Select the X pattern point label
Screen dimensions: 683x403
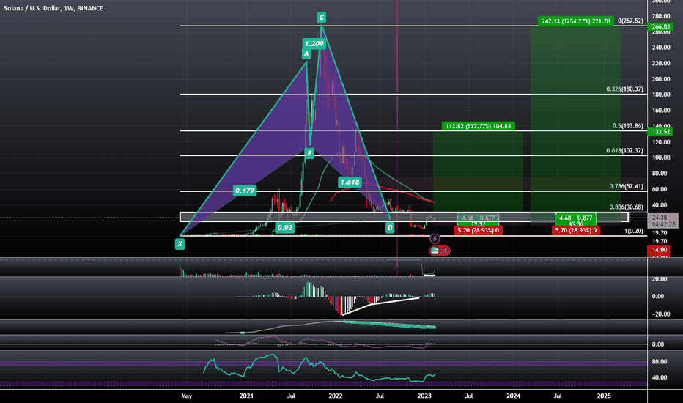pos(180,244)
